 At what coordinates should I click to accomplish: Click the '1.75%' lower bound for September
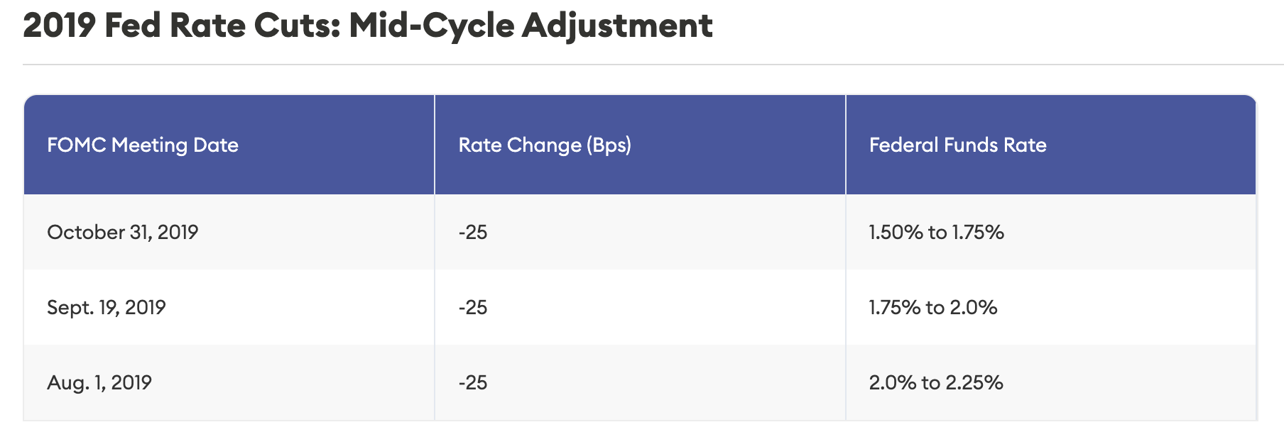pyautogui.click(x=894, y=308)
